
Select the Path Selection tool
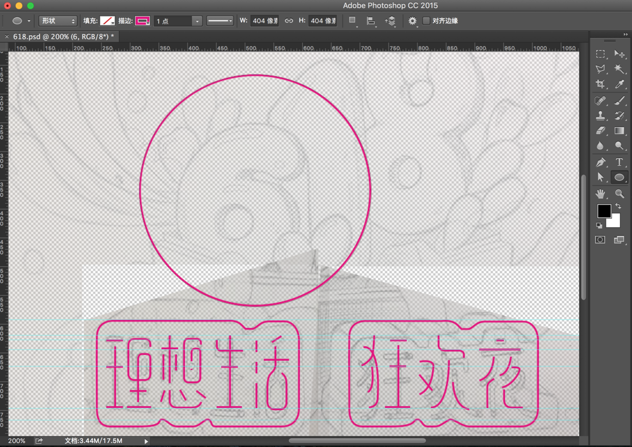(600, 177)
